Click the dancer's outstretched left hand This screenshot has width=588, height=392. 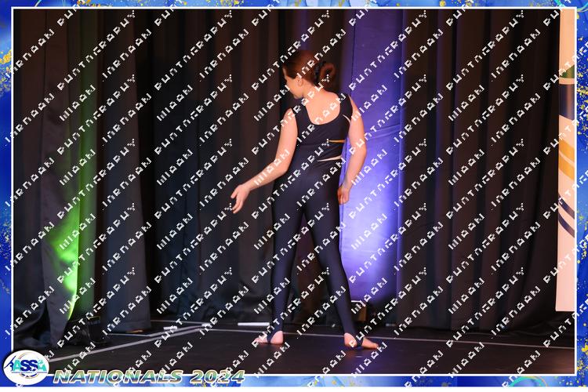tap(239, 198)
